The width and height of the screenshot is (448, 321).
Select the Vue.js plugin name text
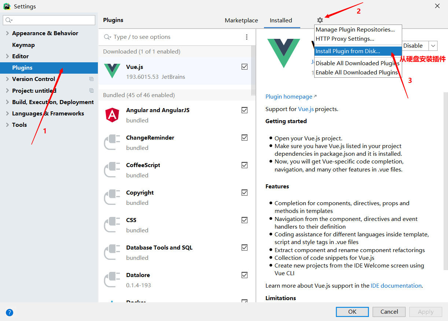pos(135,67)
